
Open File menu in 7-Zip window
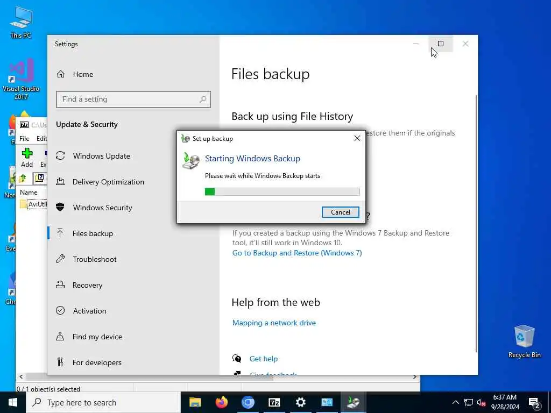[x=24, y=138]
